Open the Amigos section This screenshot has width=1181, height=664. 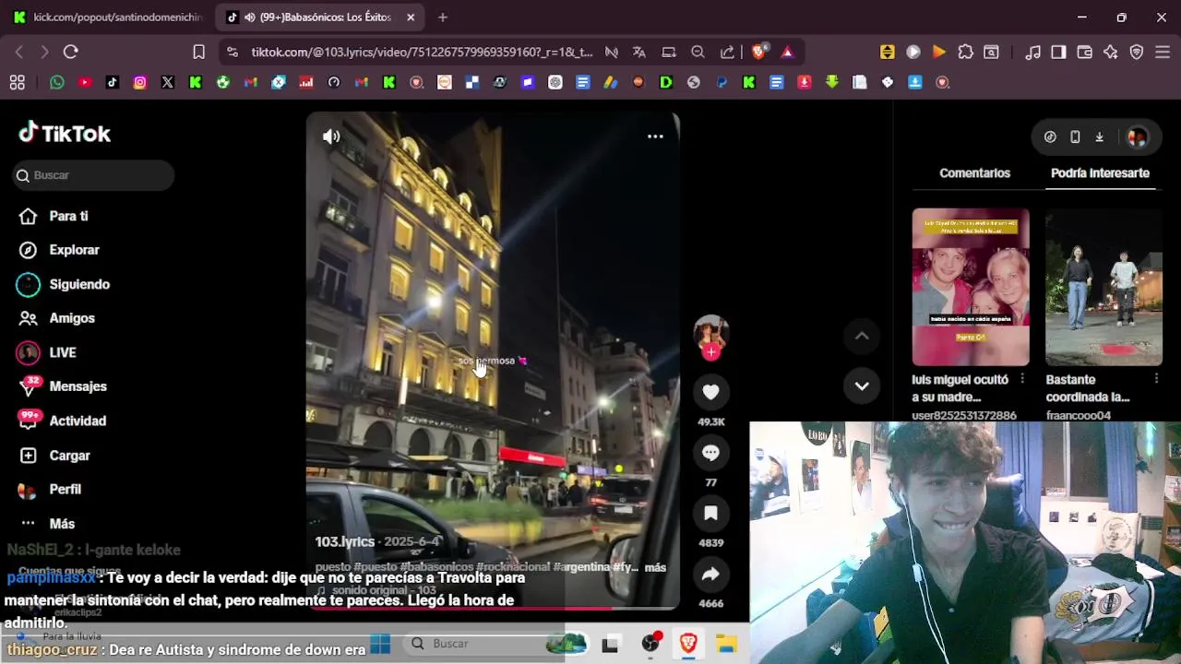tap(72, 318)
